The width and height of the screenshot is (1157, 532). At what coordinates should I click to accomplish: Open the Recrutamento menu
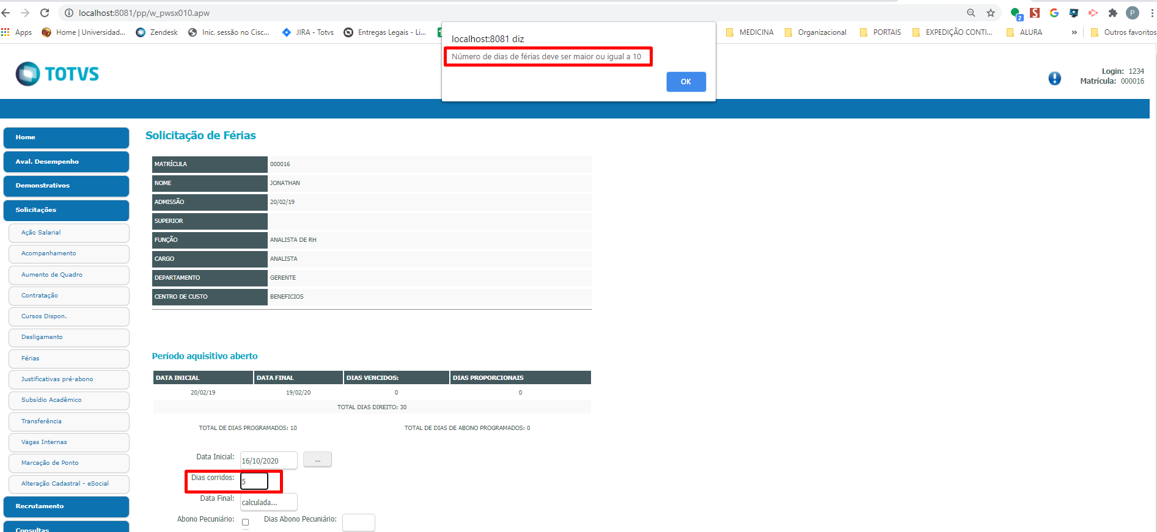click(66, 506)
